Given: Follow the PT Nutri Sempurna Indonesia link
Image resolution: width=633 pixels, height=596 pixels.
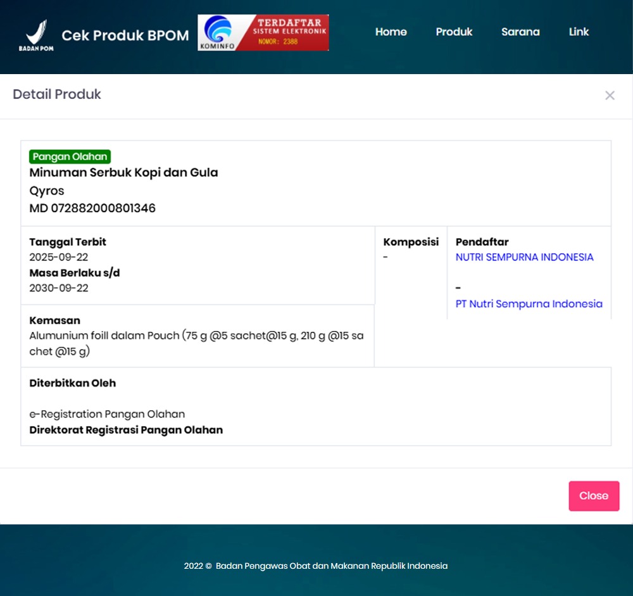Looking at the screenshot, I should (x=529, y=304).
